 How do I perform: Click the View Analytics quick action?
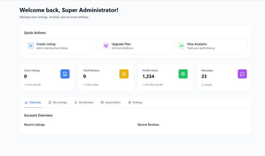(211, 46)
